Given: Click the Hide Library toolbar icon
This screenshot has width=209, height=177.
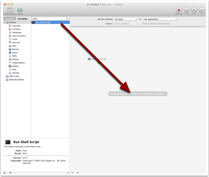Looking at the screenshot, I should click(x=10, y=10).
